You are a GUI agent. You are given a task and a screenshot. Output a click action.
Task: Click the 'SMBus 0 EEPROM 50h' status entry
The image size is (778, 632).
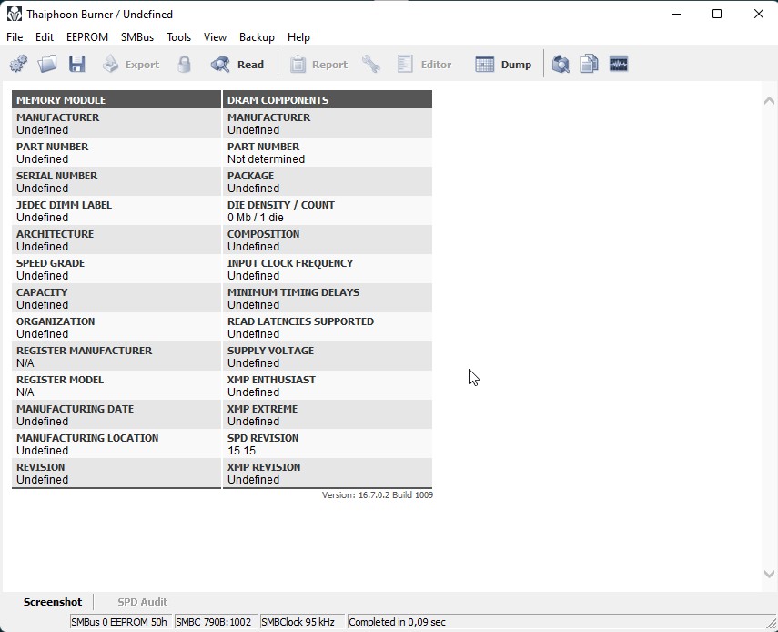pyautogui.click(x=119, y=622)
